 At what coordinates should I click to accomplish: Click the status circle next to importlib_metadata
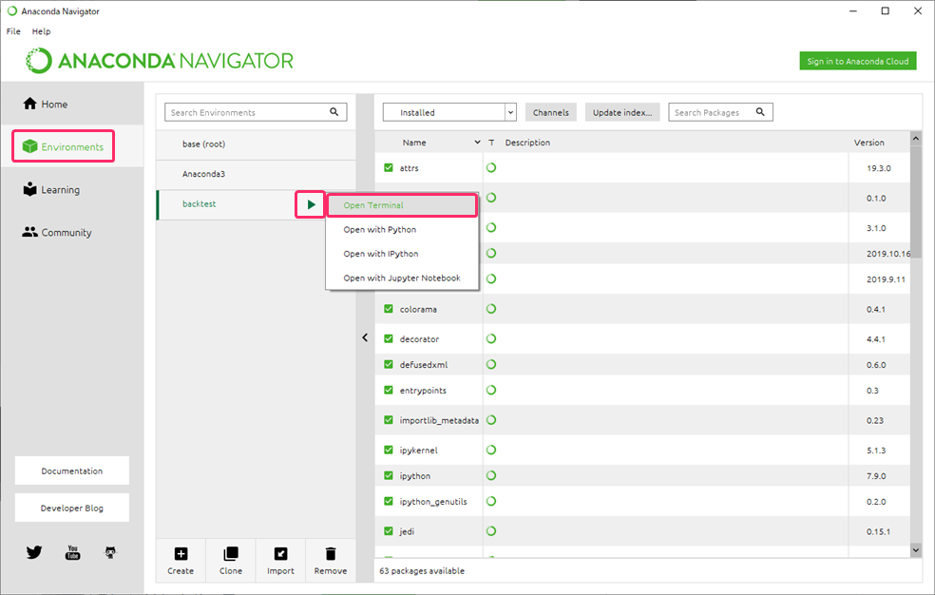click(x=491, y=420)
